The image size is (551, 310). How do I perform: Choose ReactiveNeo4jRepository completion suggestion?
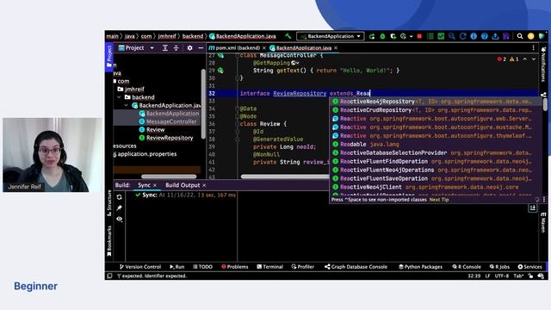point(436,102)
